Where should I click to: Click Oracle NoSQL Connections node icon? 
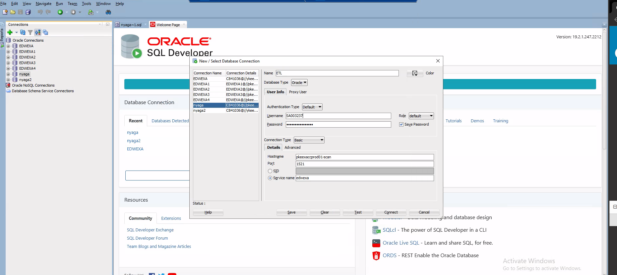pos(8,85)
